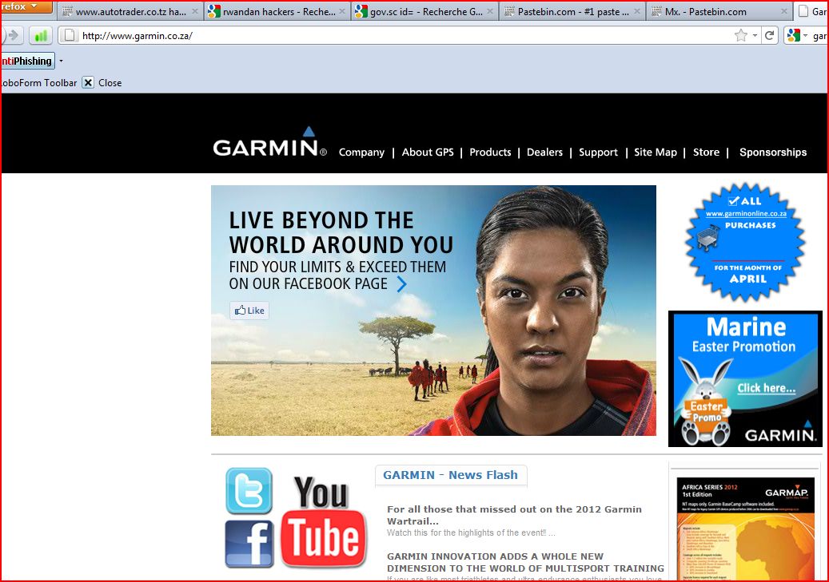Image resolution: width=829 pixels, height=582 pixels.
Task: Open the Company menu item
Action: [x=361, y=152]
